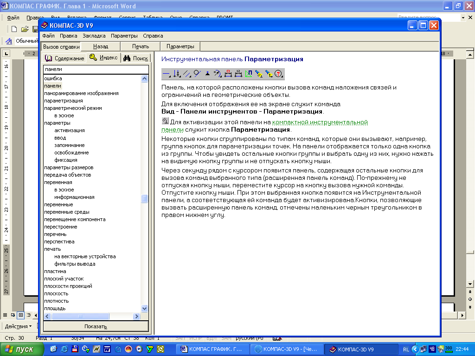Open the Word help question box dropdown arrow
This screenshot has height=356, width=475.
(x=463, y=18)
